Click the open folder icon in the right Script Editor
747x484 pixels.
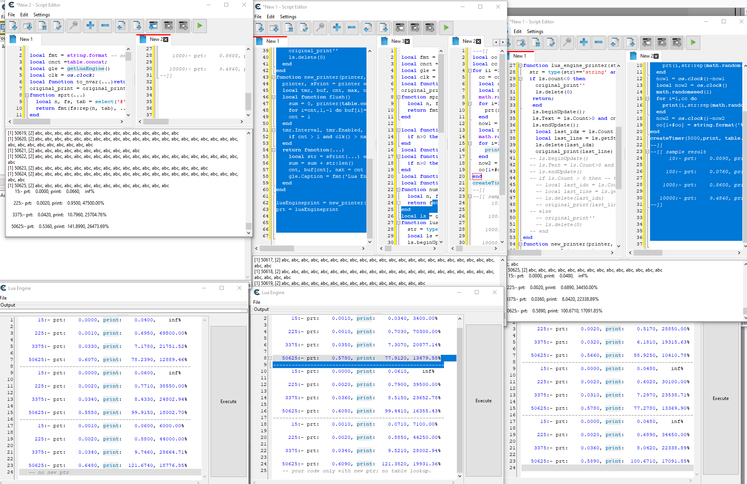521,42
